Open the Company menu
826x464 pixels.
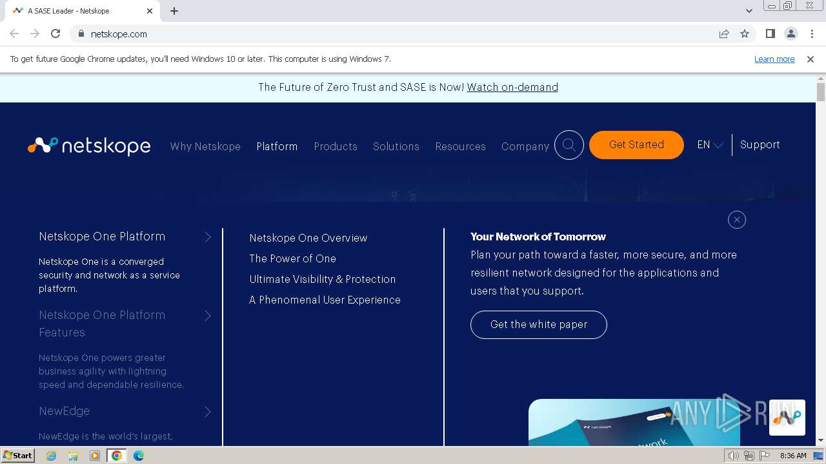coord(525,146)
